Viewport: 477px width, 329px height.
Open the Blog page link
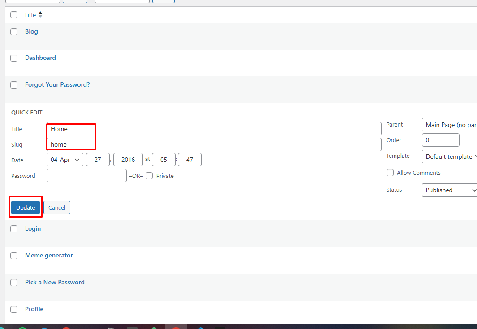tap(31, 32)
